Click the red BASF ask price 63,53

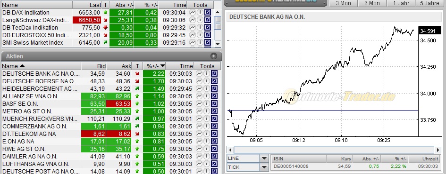point(119,104)
